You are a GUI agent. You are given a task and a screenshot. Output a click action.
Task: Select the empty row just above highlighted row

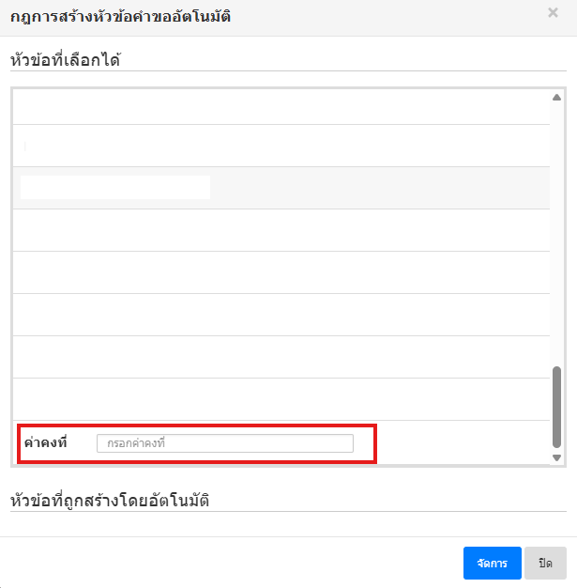(281, 146)
